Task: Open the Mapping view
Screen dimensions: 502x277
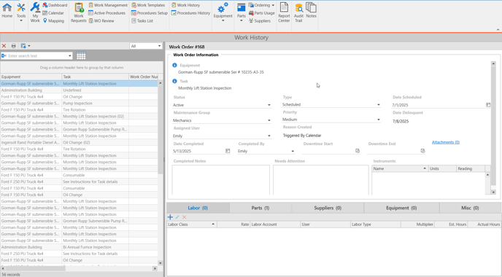Action: click(53, 21)
